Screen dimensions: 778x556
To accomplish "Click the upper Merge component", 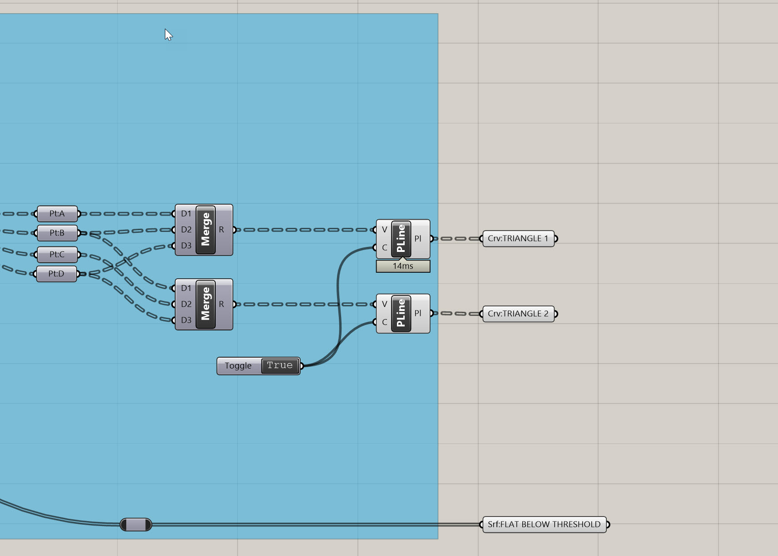I will pyautogui.click(x=205, y=230).
